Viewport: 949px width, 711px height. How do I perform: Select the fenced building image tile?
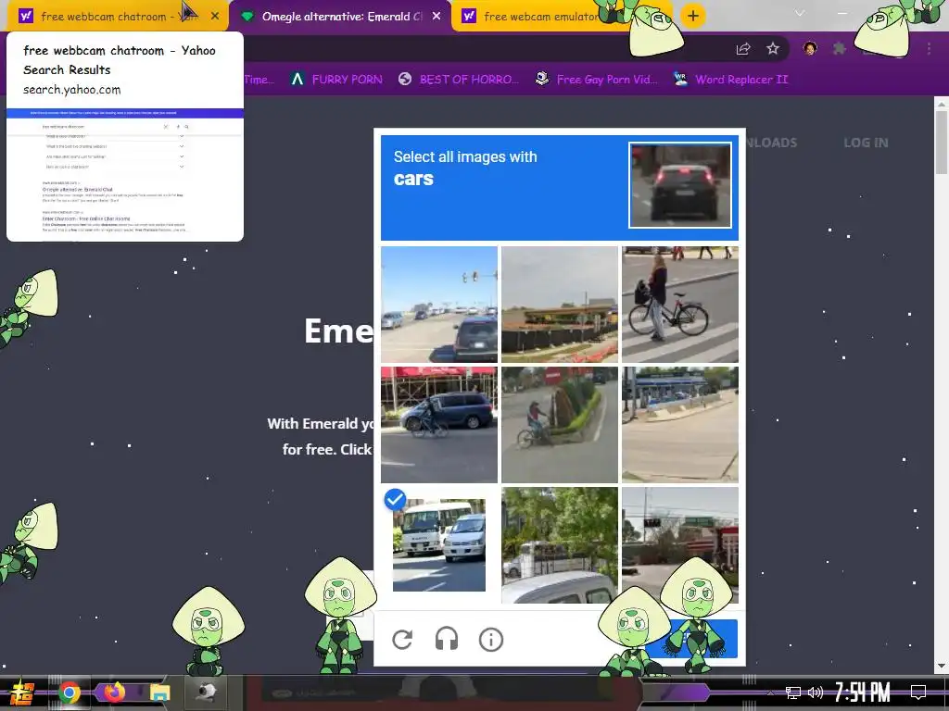point(560,304)
